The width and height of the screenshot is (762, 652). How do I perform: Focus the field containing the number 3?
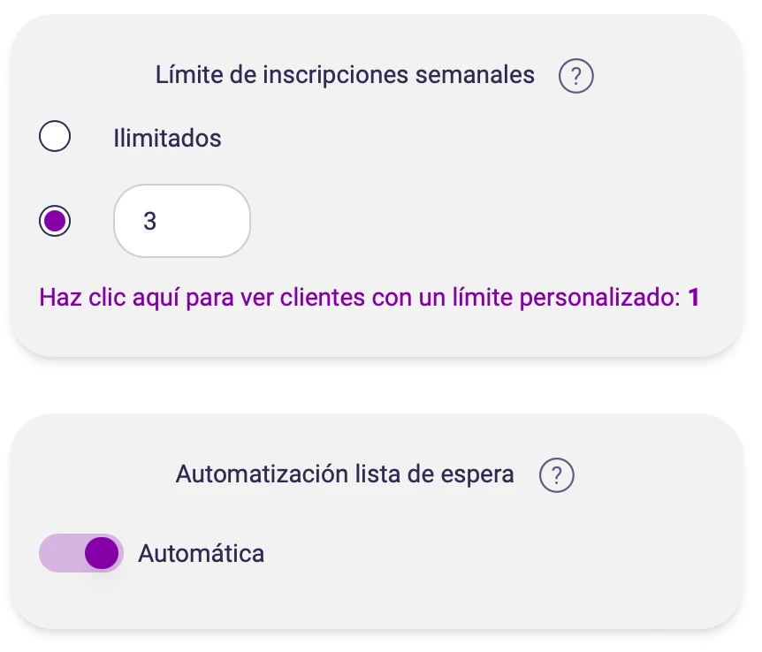tap(182, 221)
